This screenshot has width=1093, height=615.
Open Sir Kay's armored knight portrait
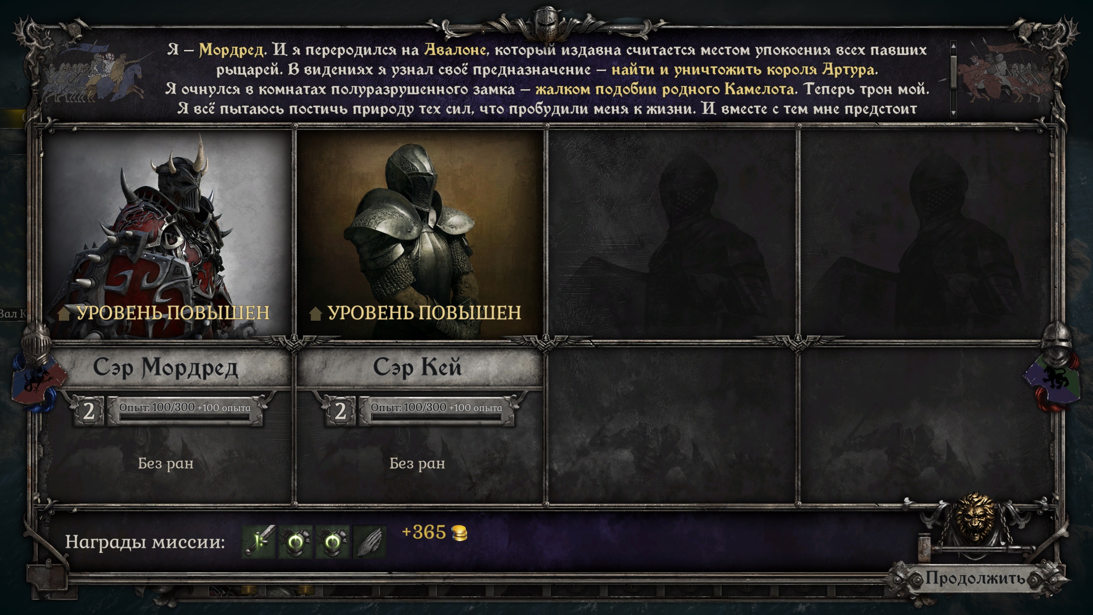tap(420, 235)
